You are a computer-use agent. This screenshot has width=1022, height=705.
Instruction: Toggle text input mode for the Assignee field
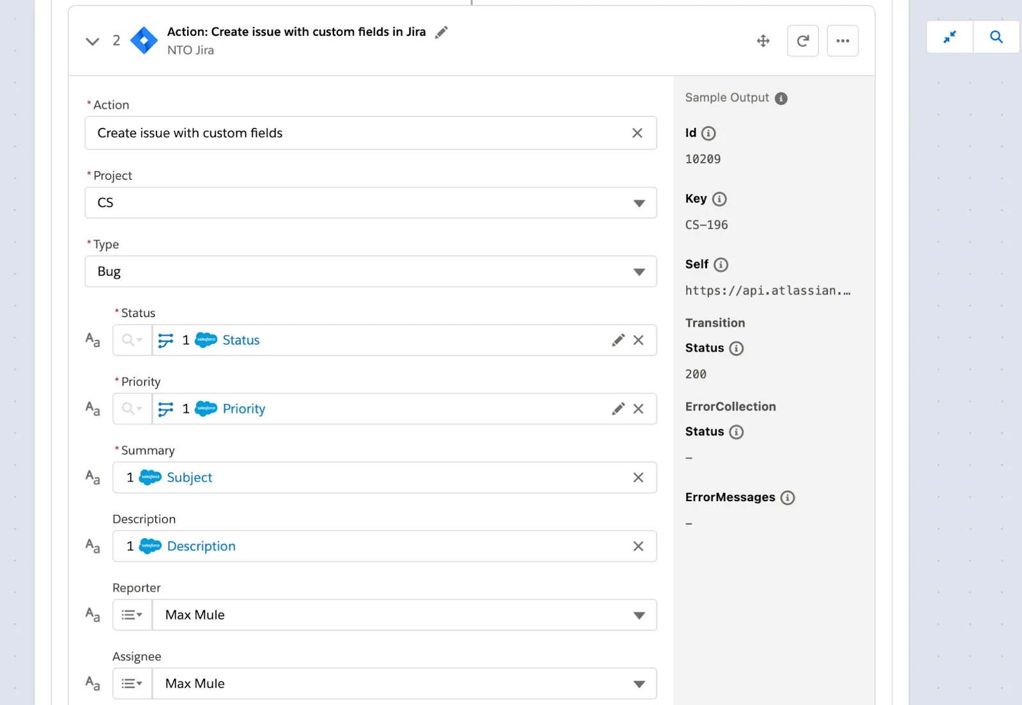click(92, 683)
